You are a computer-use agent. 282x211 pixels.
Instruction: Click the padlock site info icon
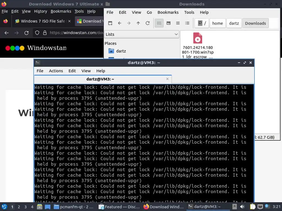pyautogui.click(x=45, y=33)
